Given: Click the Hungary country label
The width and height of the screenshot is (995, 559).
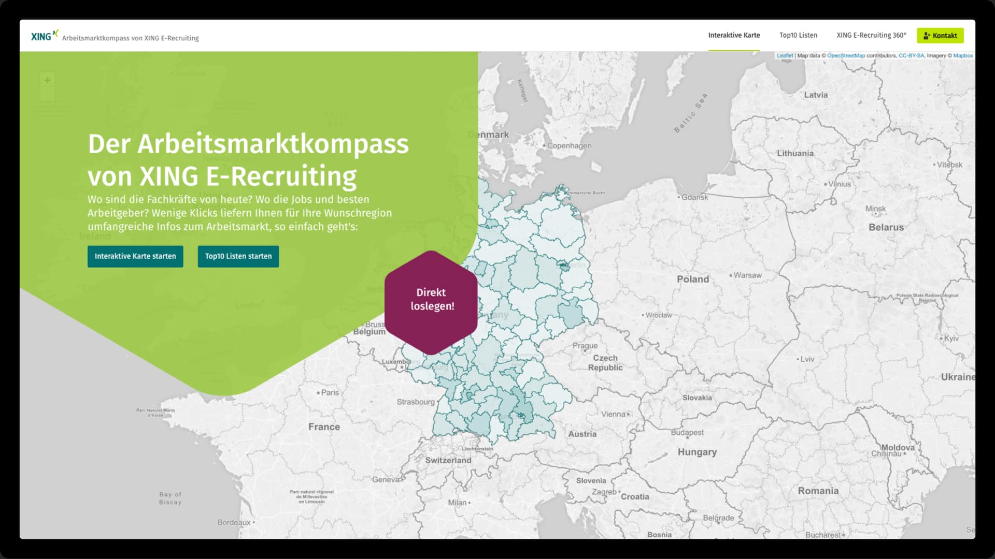Looking at the screenshot, I should [697, 452].
